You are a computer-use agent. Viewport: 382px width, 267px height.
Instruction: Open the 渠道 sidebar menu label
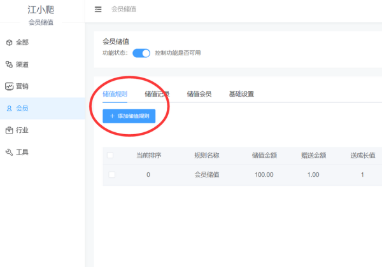[22, 64]
